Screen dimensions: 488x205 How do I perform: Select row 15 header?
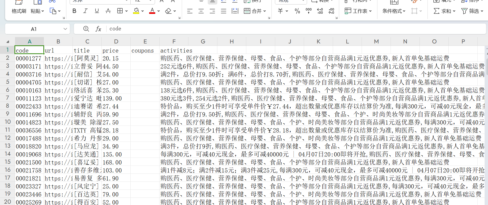tap(7, 162)
